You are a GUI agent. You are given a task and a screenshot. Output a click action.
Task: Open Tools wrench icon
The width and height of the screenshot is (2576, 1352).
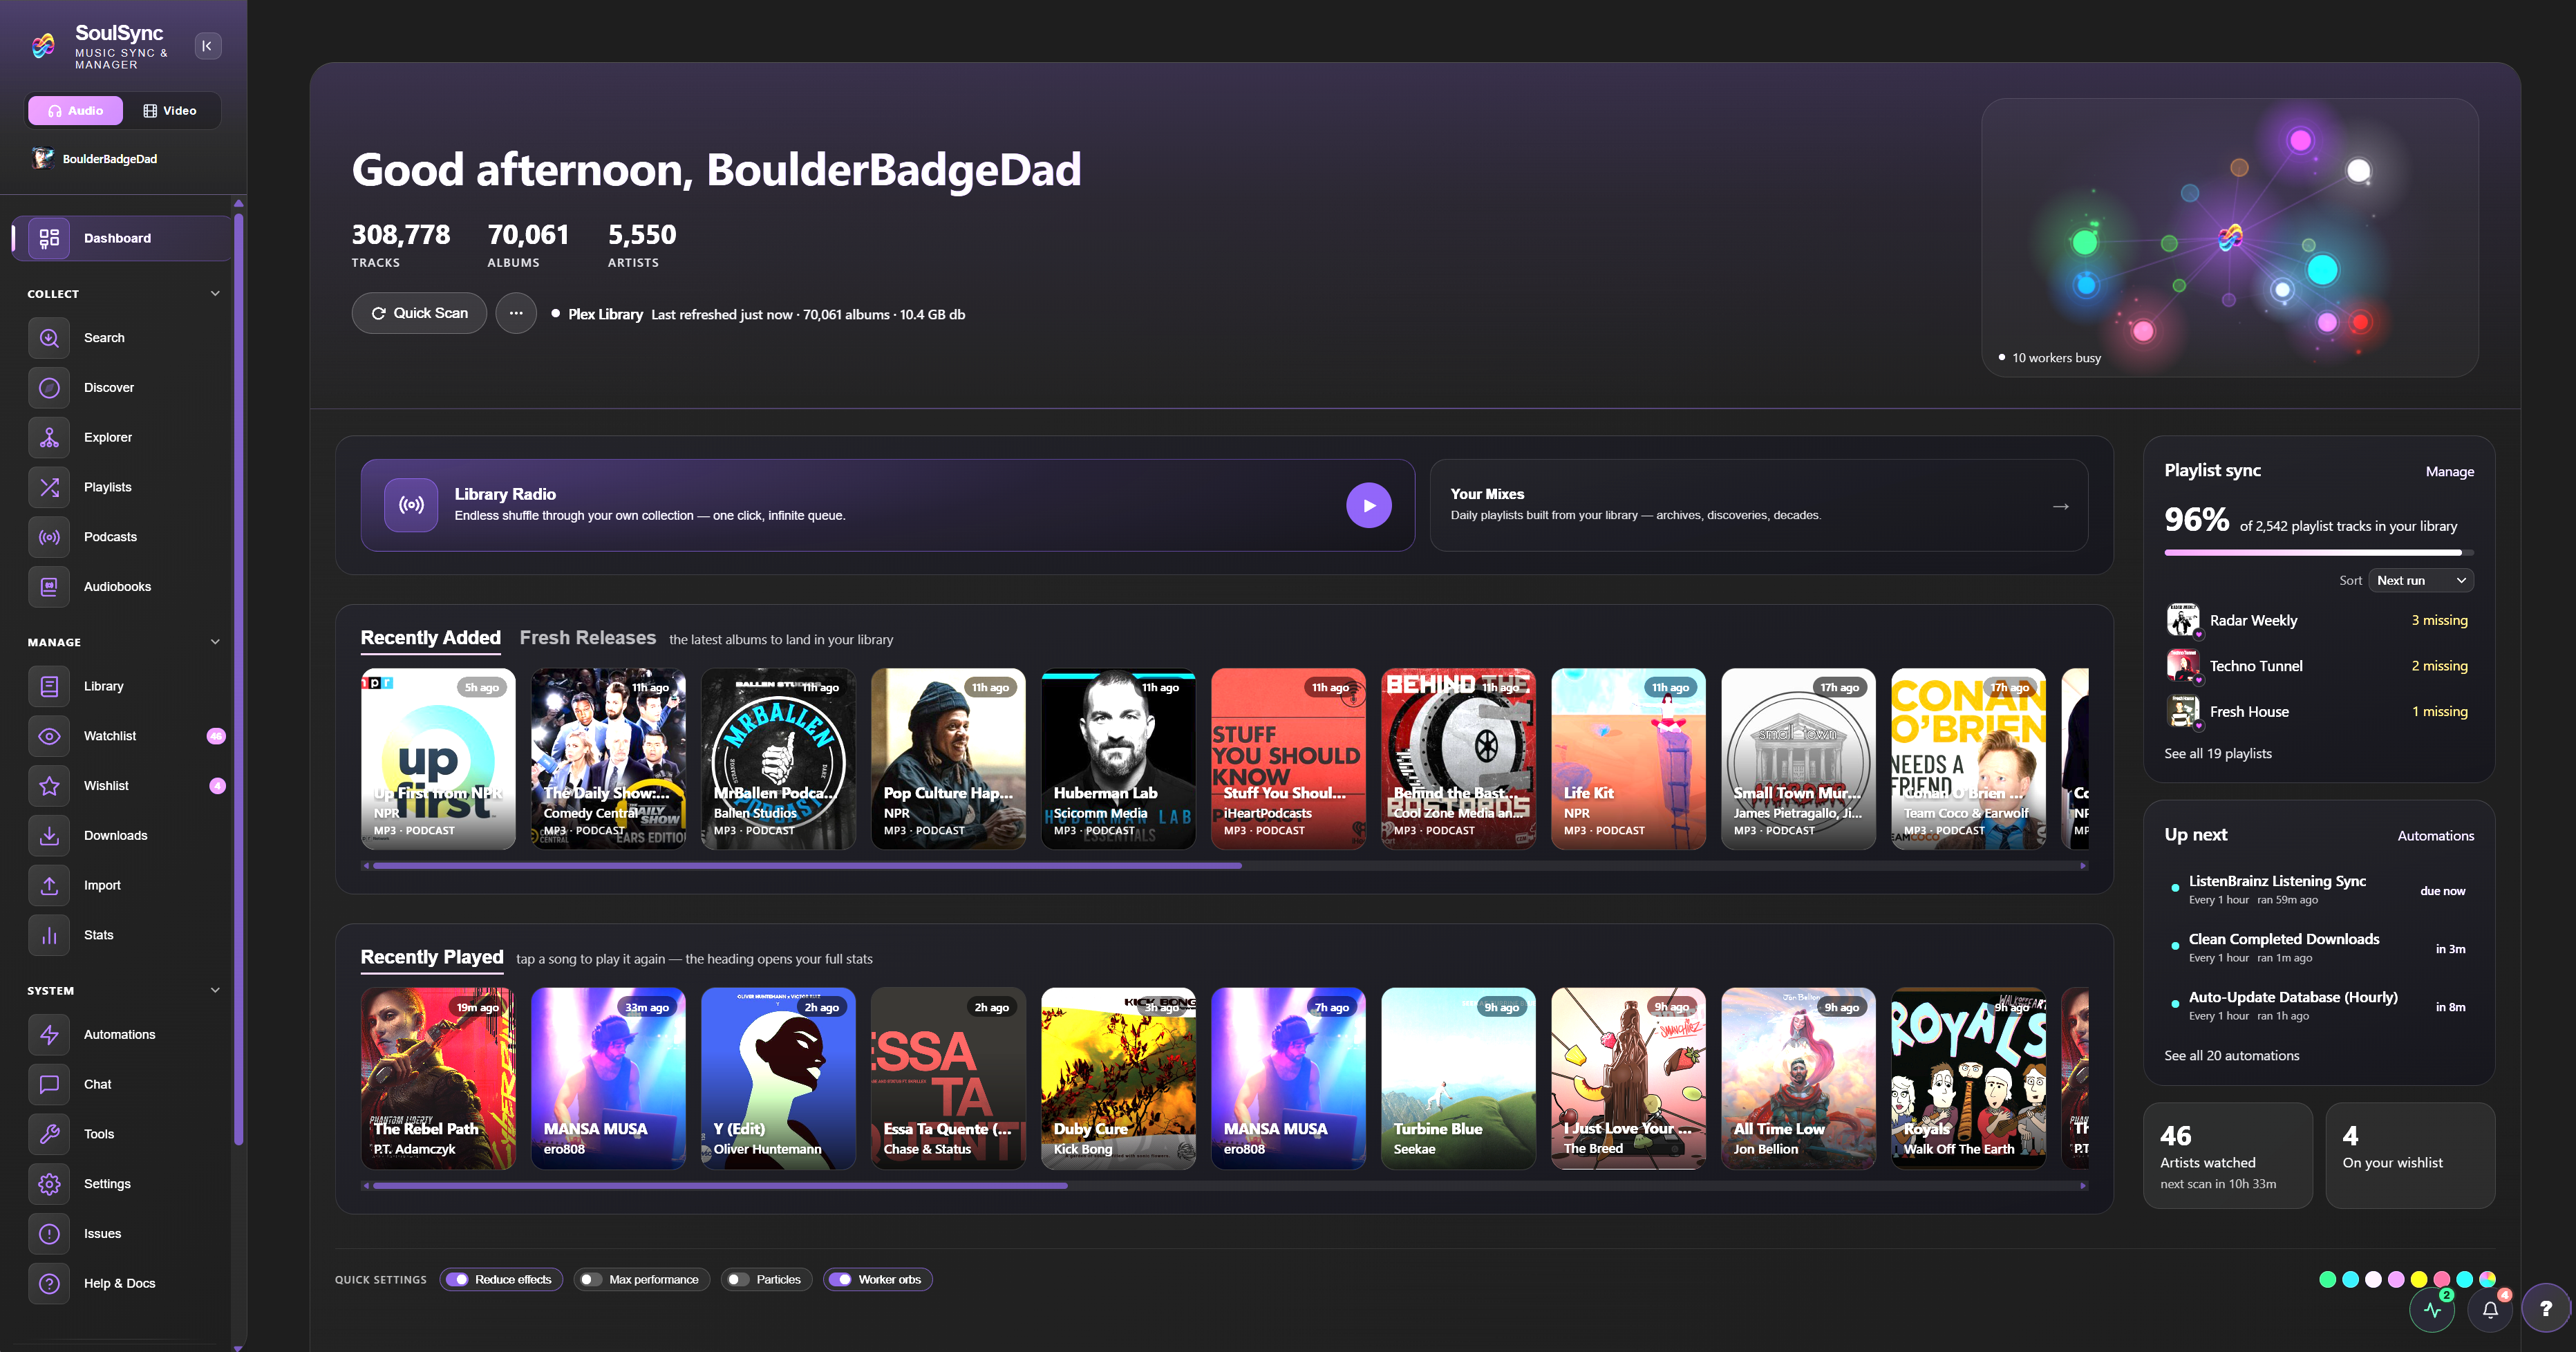coord(49,1134)
